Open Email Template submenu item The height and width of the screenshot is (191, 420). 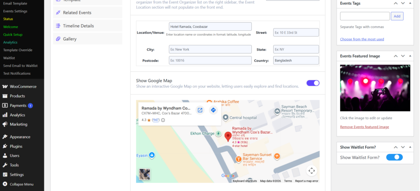click(x=15, y=3)
